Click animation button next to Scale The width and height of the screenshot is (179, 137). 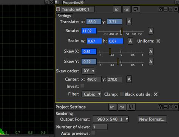tap(130, 41)
